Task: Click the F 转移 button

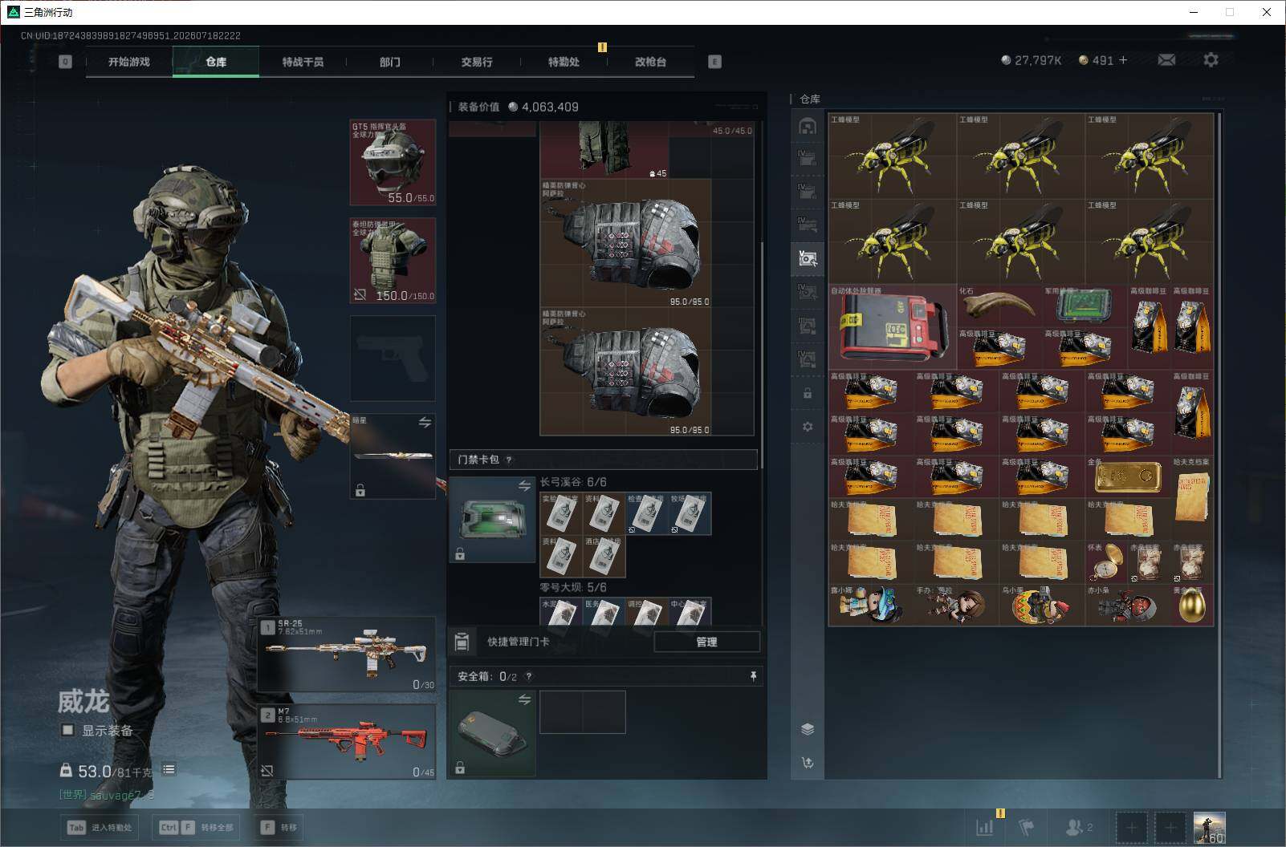Action: pos(279,827)
